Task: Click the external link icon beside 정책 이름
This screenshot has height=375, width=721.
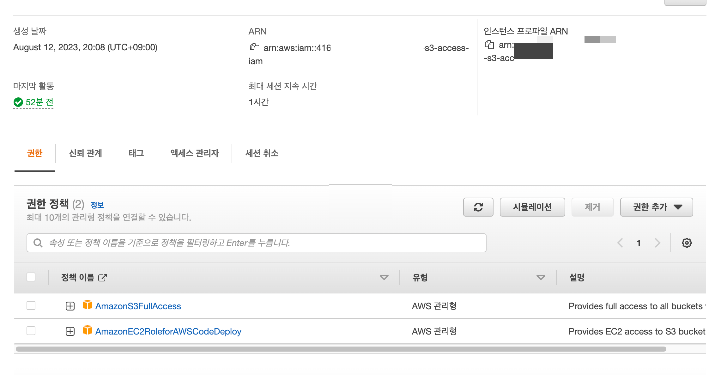Action: [x=103, y=278]
